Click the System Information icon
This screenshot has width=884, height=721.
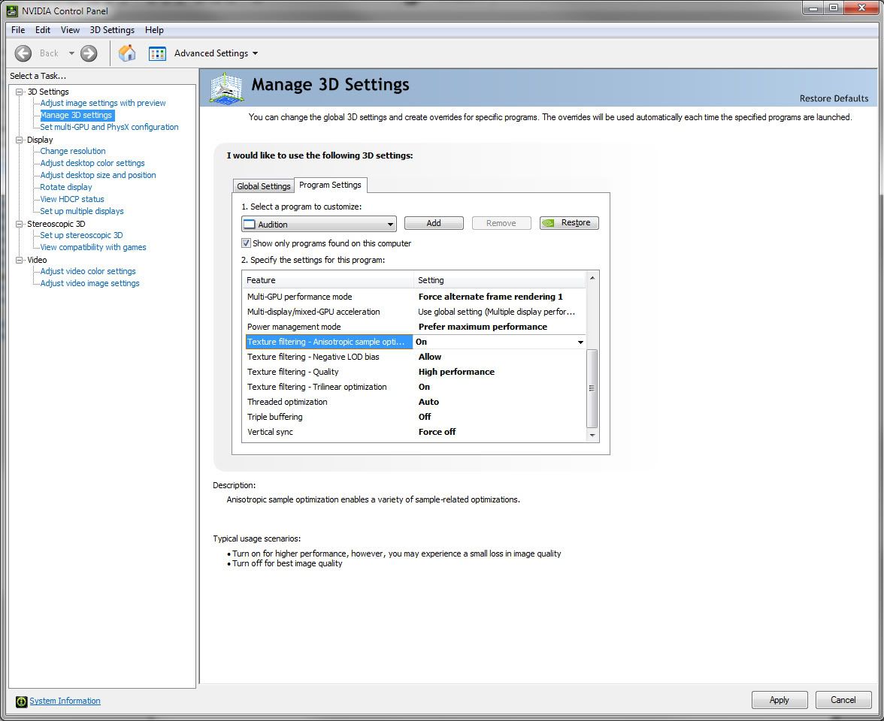22,701
